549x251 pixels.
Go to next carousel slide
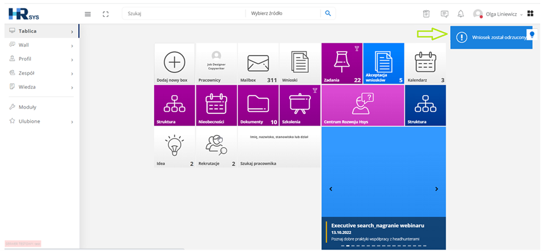point(436,189)
